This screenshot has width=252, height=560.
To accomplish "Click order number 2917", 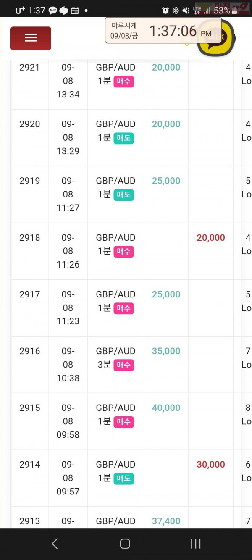I will (30, 294).
